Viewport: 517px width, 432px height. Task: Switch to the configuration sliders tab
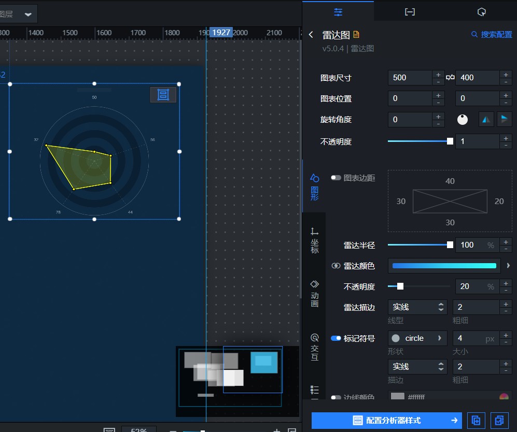point(338,12)
